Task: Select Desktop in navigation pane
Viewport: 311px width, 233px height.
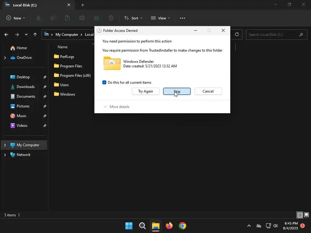Action: (23, 77)
